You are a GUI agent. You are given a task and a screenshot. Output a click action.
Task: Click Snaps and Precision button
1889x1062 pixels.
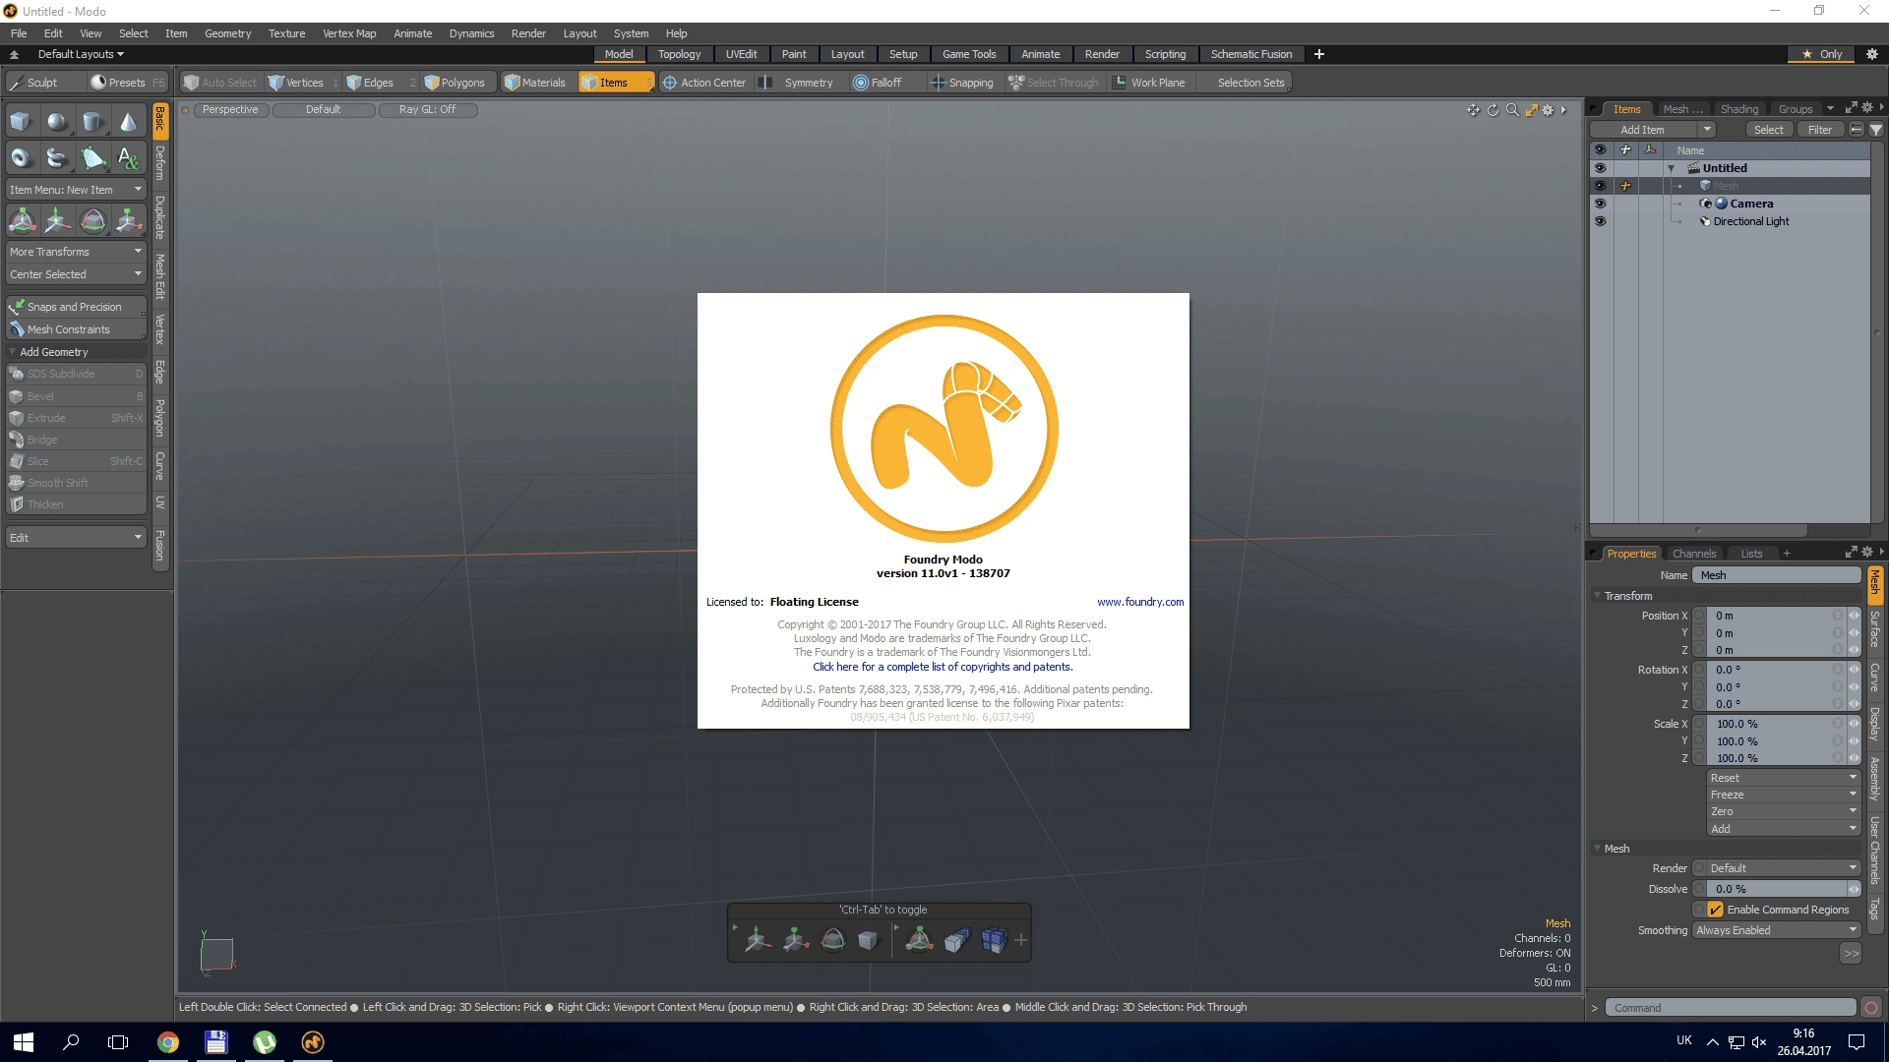click(x=76, y=307)
